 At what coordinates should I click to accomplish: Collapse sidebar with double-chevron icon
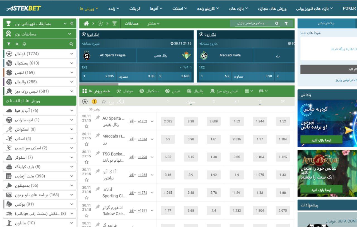tap(72, 24)
